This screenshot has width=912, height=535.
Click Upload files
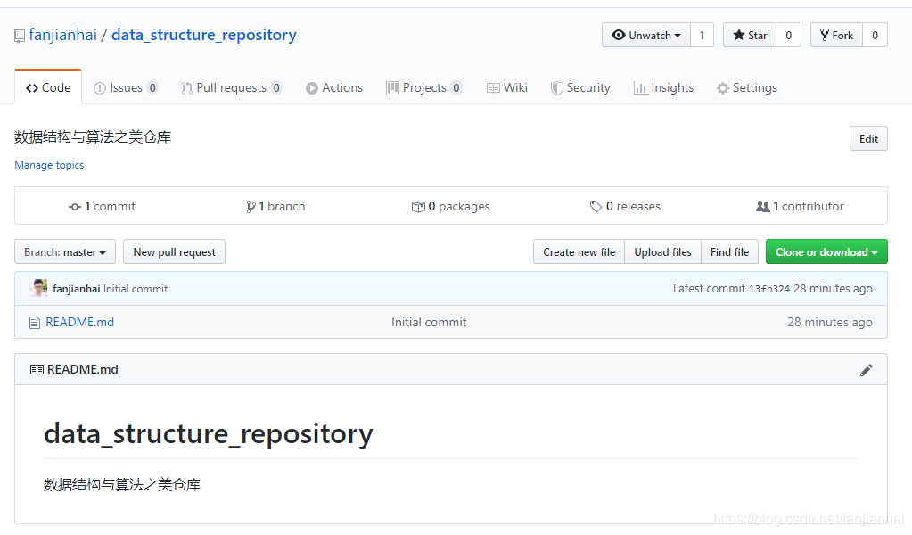coord(663,251)
